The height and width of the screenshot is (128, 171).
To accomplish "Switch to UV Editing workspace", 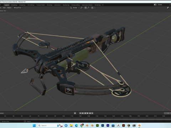I will (31, 5).
